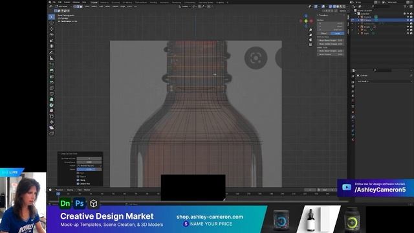
Task: Select the Annotate pencil tool
Action: (52, 52)
